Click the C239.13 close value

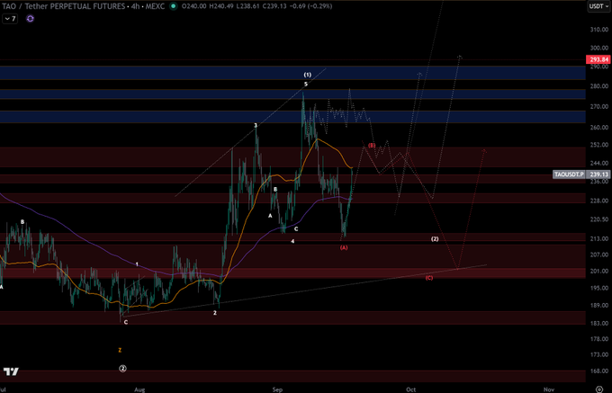pos(274,6)
